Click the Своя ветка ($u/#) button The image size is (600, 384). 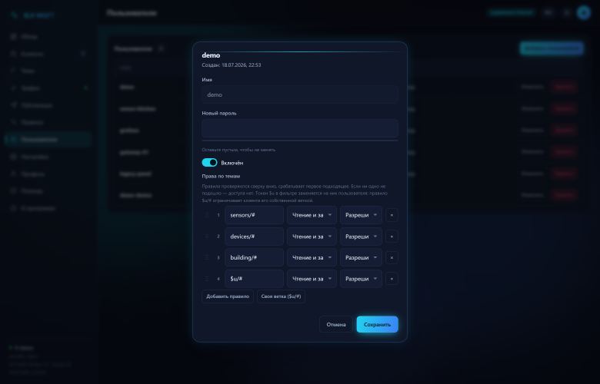tap(281, 296)
